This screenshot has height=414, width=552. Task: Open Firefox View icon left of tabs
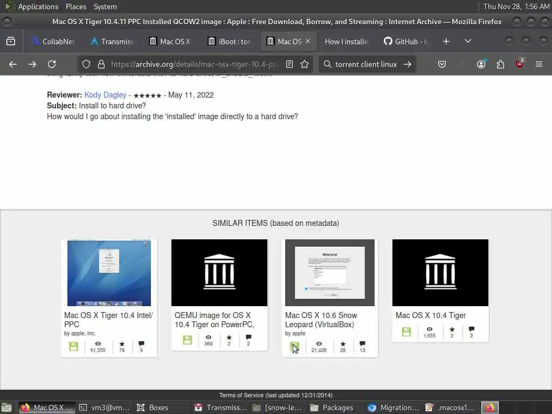(x=11, y=41)
